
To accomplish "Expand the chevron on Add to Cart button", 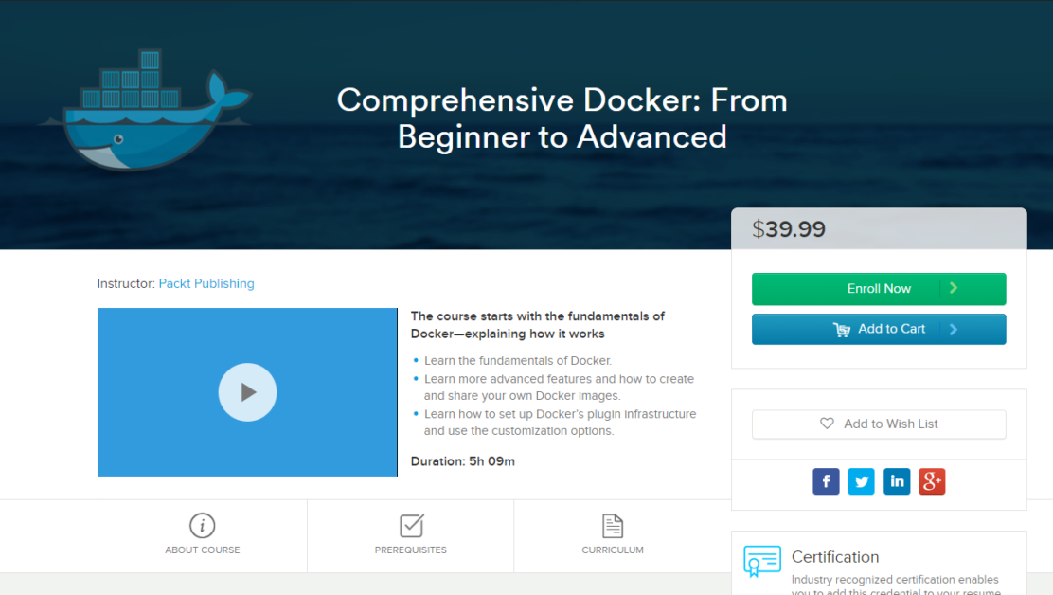I will [954, 329].
